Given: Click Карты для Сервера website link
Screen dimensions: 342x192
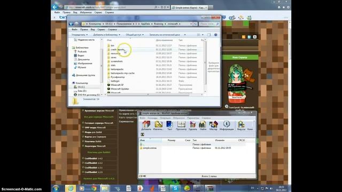Looking at the screenshot, I should tap(95, 137).
